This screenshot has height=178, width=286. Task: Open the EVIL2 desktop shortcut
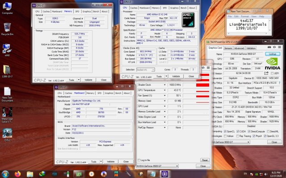(x=7, y=132)
